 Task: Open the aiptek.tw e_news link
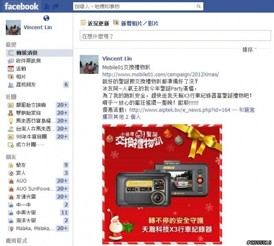[x=180, y=110]
